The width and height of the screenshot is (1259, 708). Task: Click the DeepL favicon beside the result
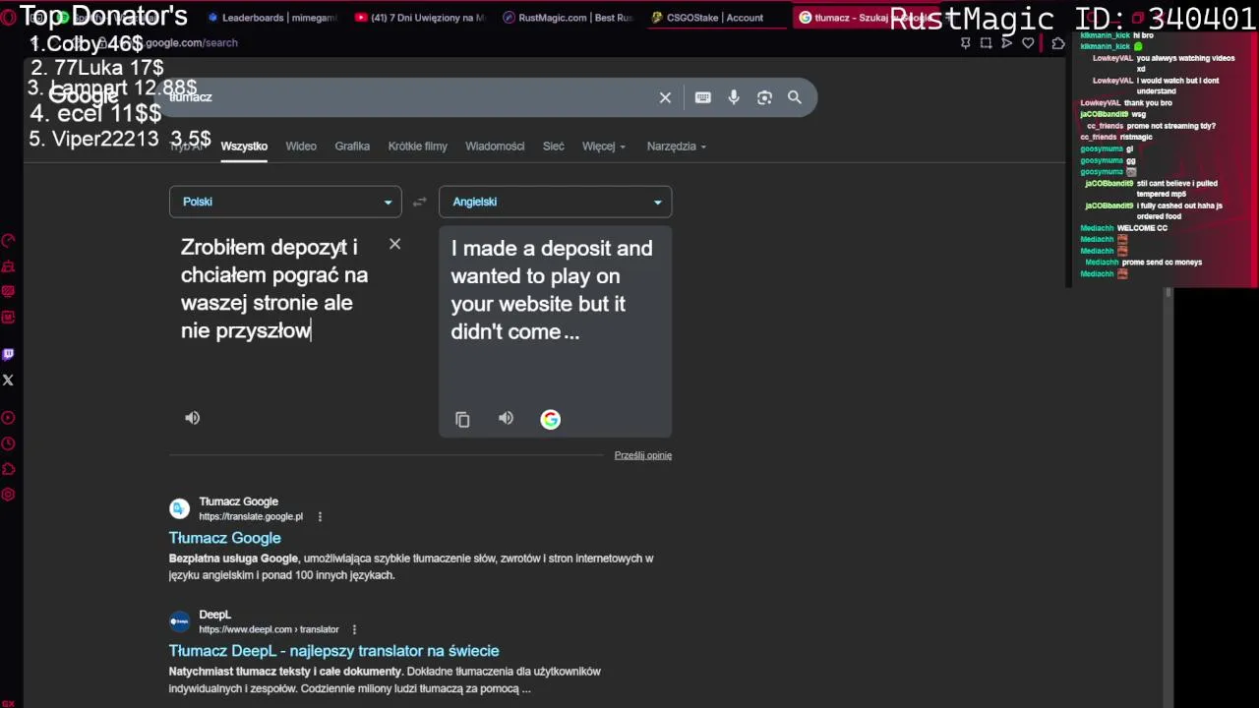[x=179, y=621]
